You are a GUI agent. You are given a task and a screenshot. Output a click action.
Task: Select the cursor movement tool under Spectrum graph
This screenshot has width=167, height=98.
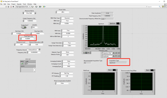click(84, 53)
